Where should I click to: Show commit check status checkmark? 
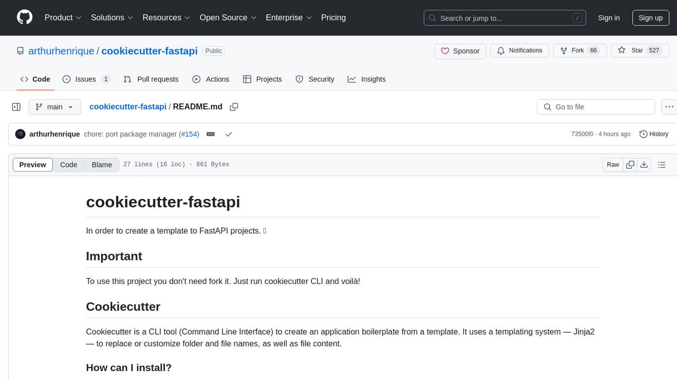point(229,134)
